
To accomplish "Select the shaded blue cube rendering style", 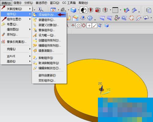I will tap(73, 10).
